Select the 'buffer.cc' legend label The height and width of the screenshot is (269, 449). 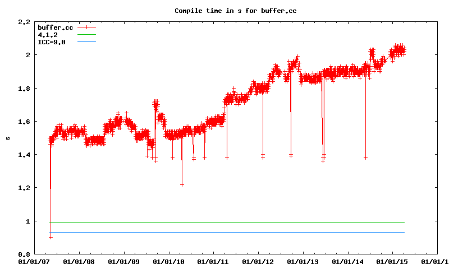(x=55, y=27)
